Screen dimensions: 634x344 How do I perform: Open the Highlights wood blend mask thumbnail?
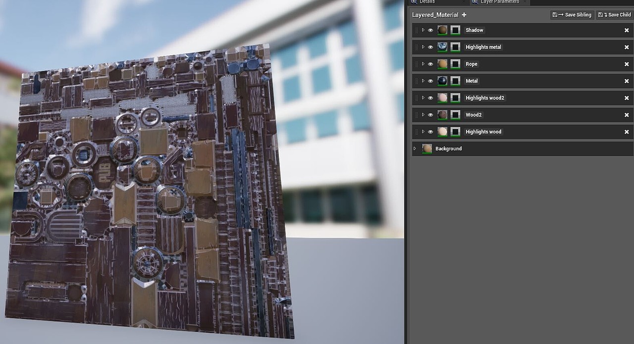[455, 131]
